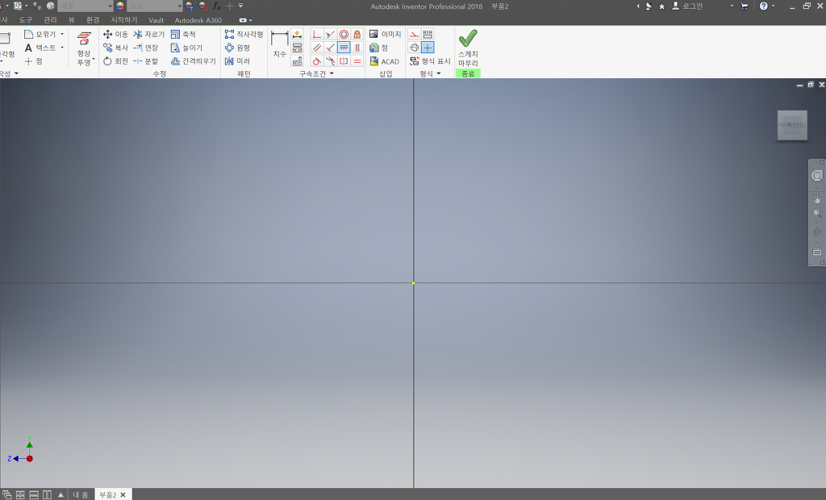Select the 치수 (Dimension) tool

click(279, 44)
